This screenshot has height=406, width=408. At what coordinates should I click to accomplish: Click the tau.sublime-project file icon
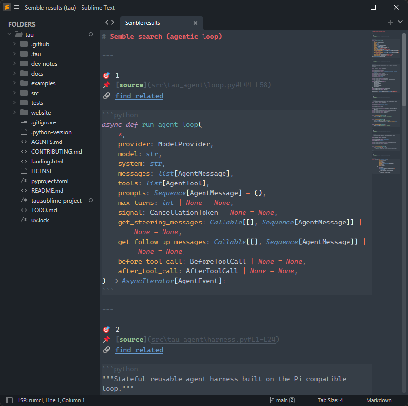click(24, 200)
